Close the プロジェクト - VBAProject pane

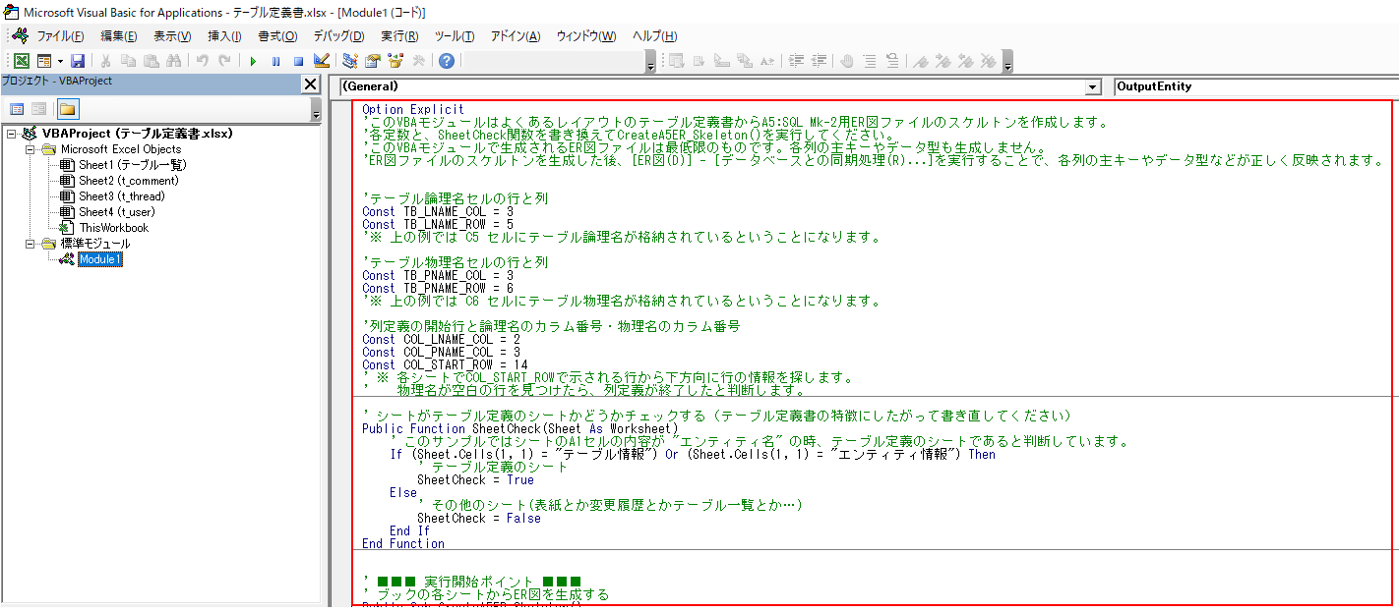[310, 83]
